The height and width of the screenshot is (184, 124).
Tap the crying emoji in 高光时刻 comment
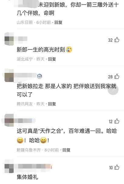pos(69,49)
